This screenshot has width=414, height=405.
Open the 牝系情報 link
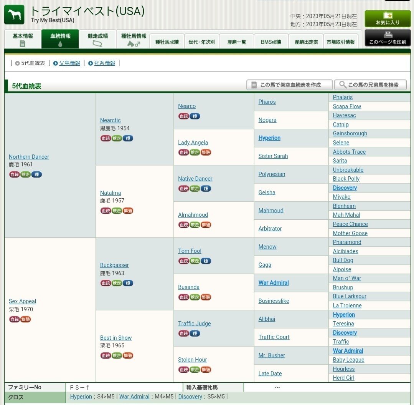tap(105, 63)
